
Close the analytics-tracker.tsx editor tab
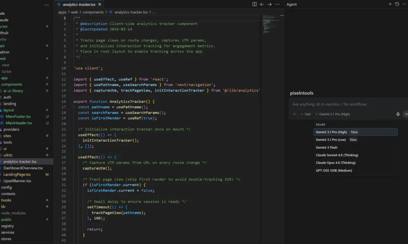pos(100,4)
